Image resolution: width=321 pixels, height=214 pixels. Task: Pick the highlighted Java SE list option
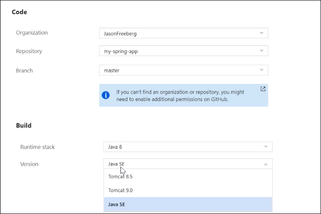[x=117, y=204]
